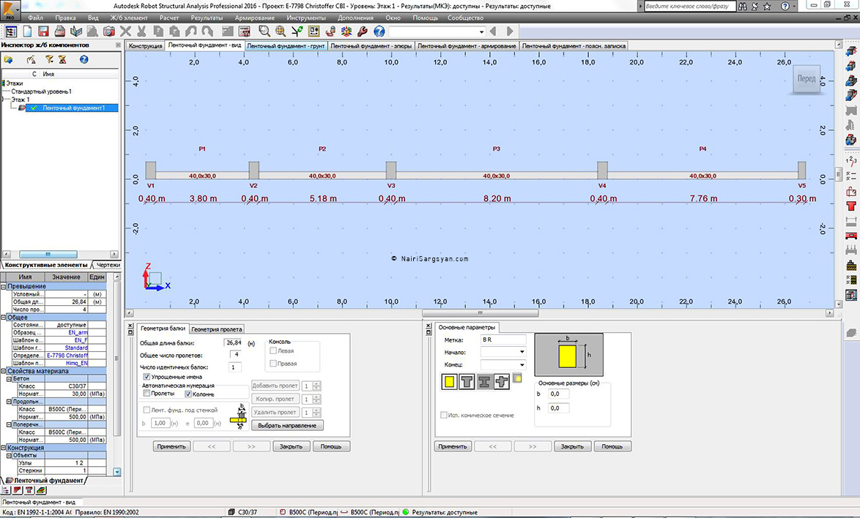This screenshot has width=860, height=518.
Task: Switch to the 'Конструкция' view tab
Action: [145, 46]
